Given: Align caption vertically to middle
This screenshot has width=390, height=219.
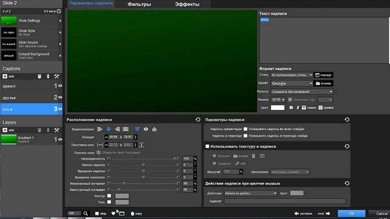Looking at the screenshot, I should click(x=146, y=129).
